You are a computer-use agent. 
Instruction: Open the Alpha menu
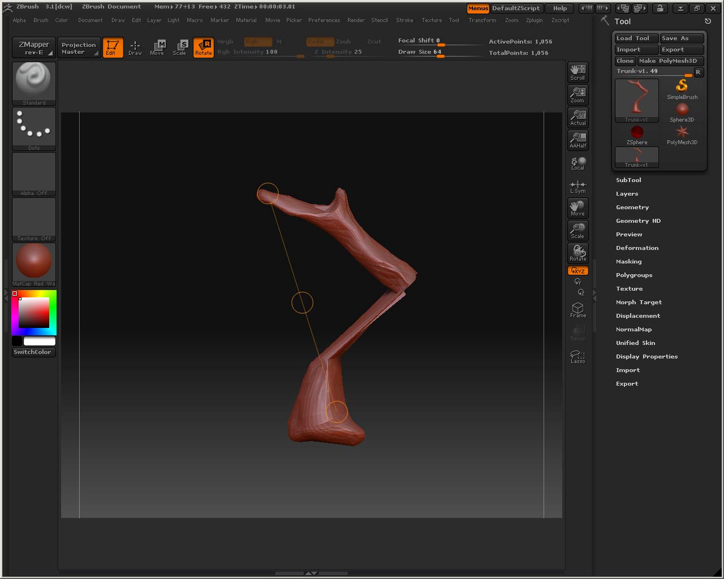(x=19, y=20)
